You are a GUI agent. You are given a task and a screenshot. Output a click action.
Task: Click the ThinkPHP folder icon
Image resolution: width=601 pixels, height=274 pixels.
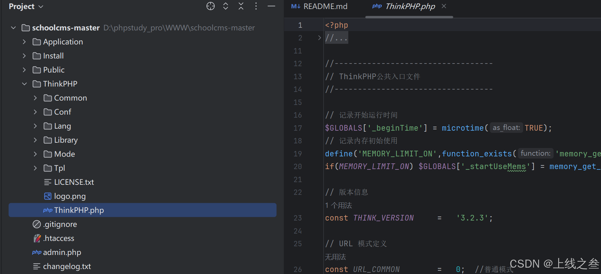(x=37, y=84)
